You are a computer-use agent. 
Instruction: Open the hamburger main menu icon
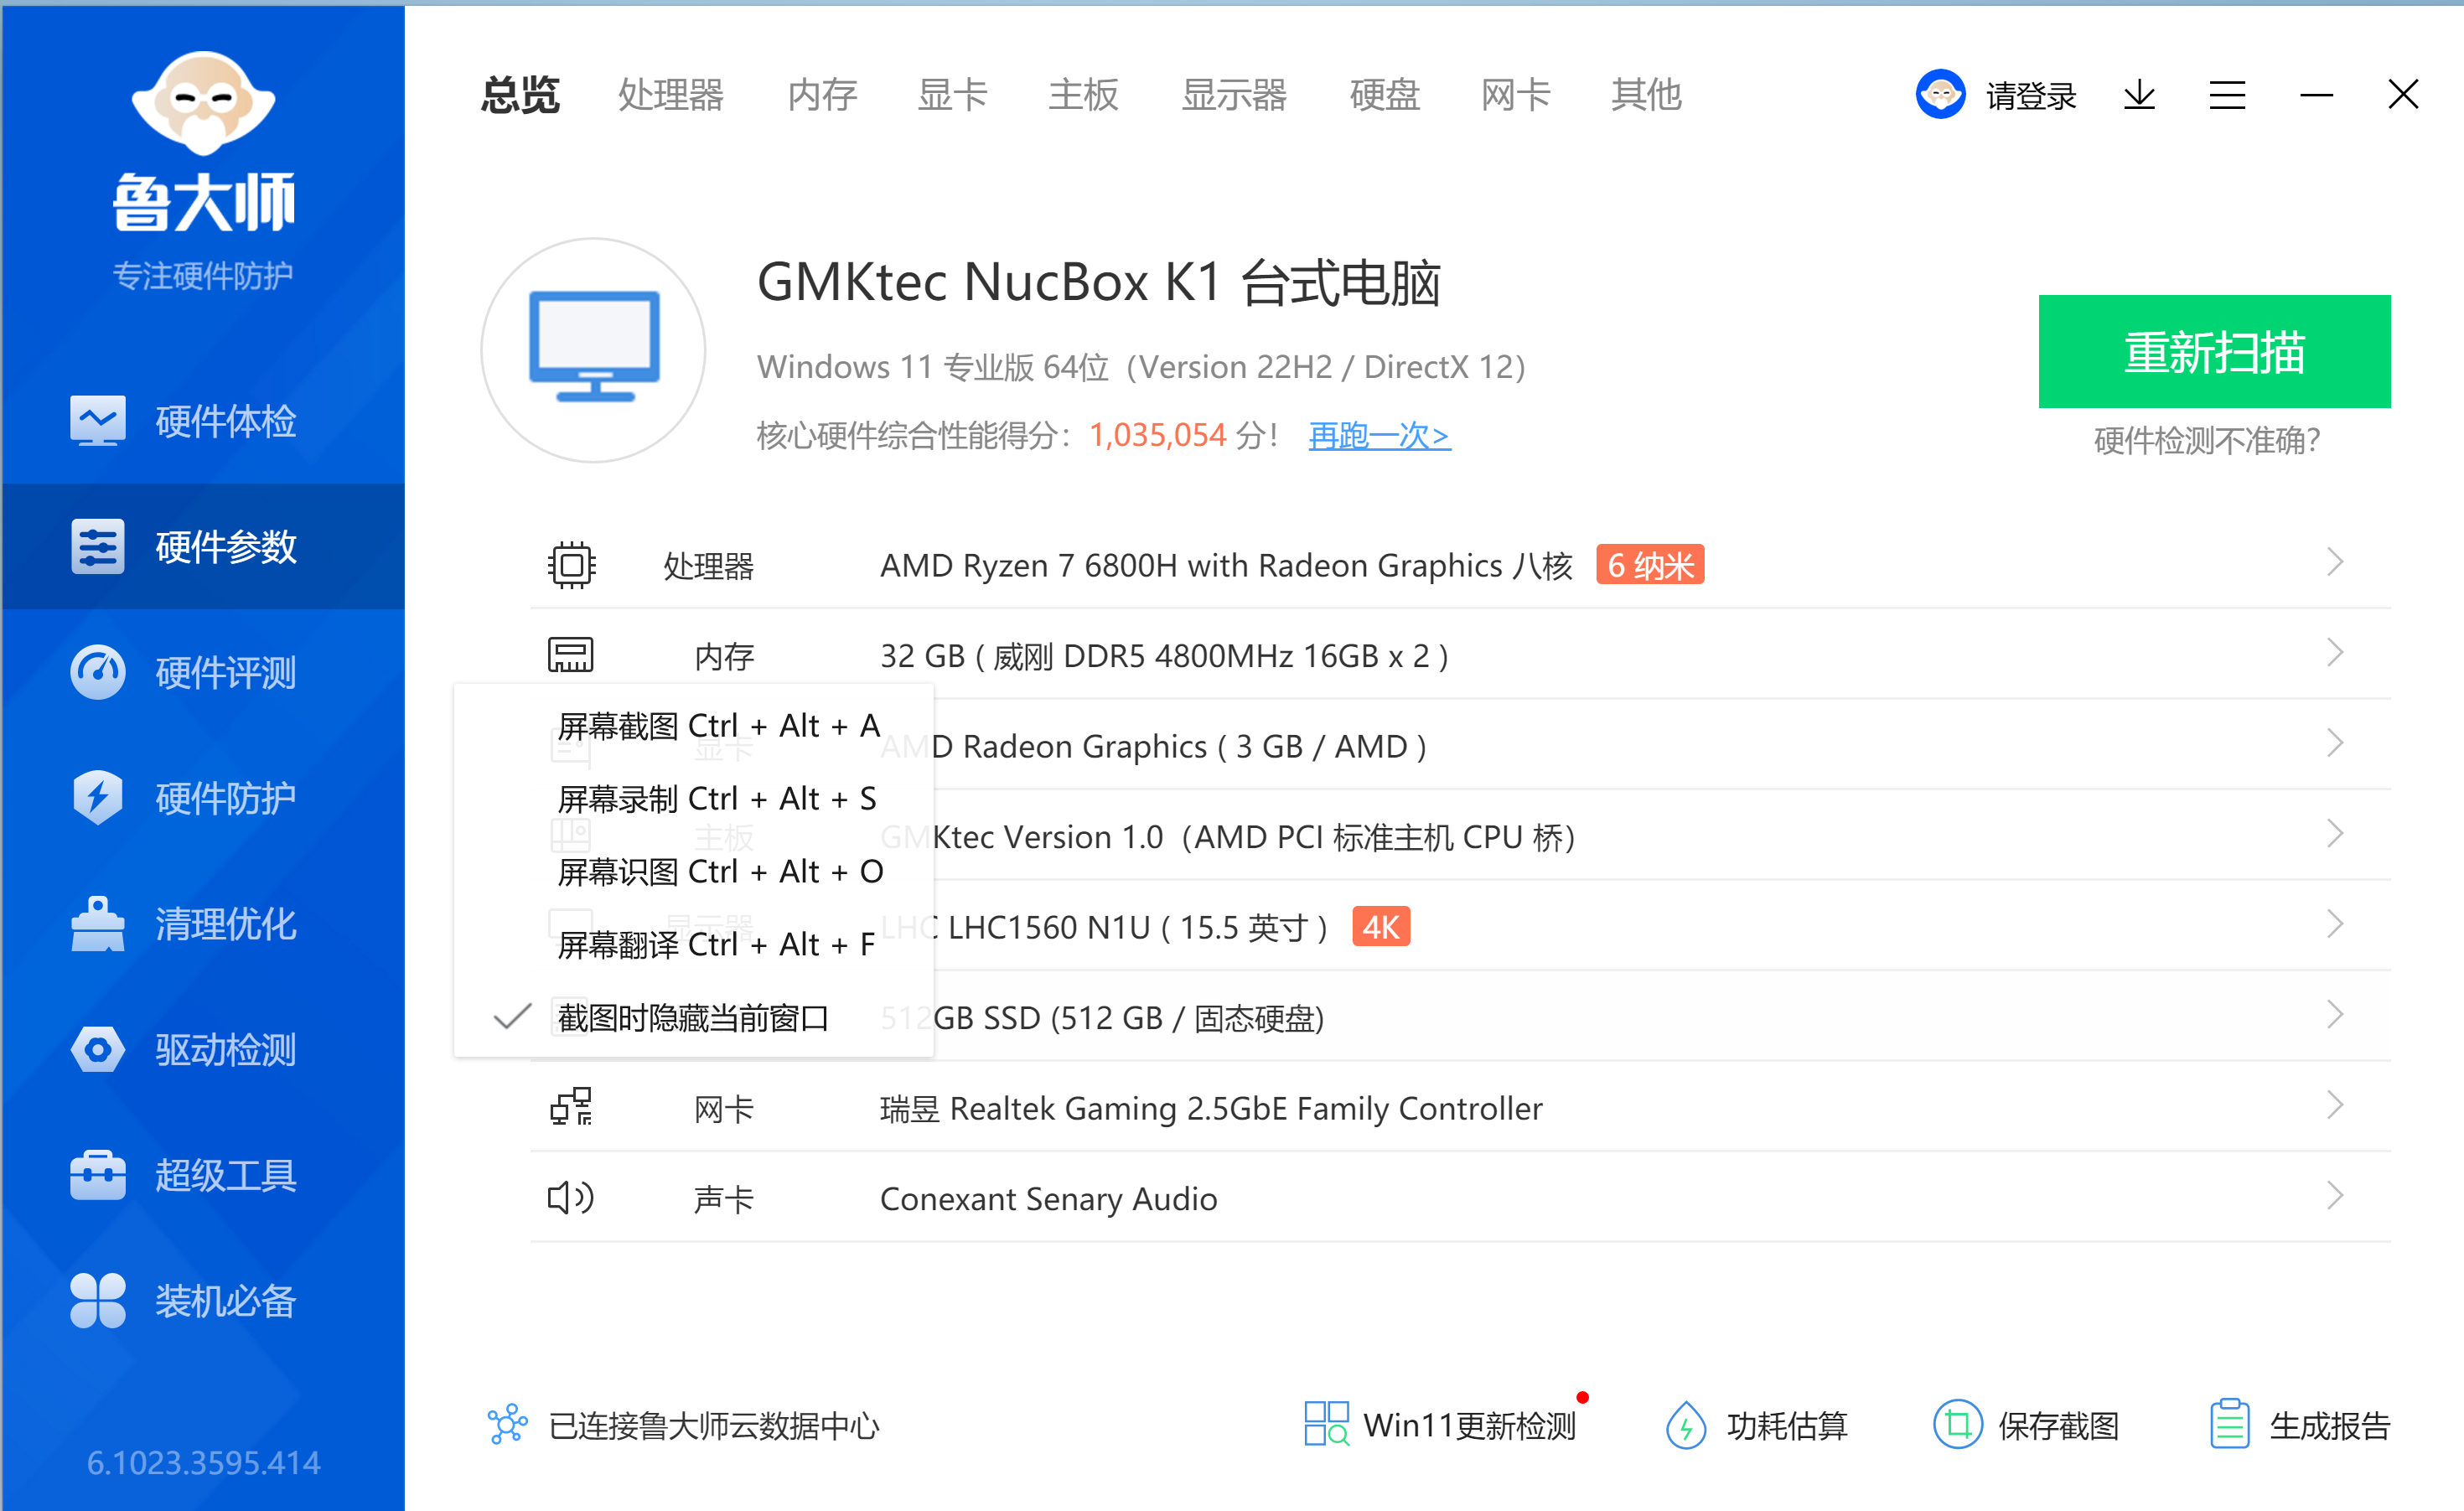[2227, 95]
